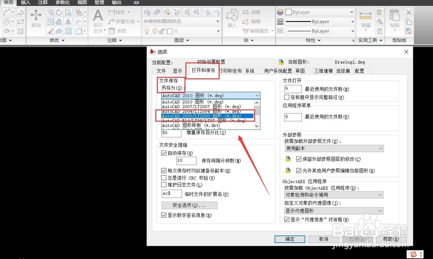The width and height of the screenshot is (433, 259).
Task: Click the 保存间隔分钟数 field showing 10
Action: pyautogui.click(x=186, y=160)
